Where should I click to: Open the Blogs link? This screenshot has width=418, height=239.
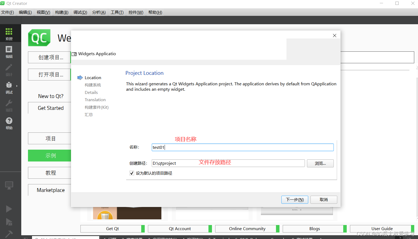[314, 229]
